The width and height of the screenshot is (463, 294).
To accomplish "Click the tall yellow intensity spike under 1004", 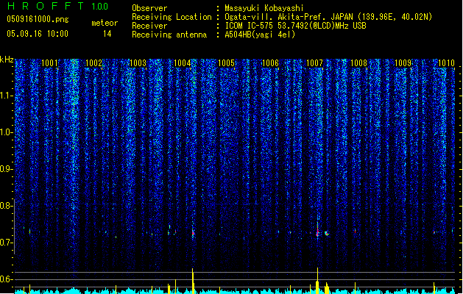I will point(193,281).
